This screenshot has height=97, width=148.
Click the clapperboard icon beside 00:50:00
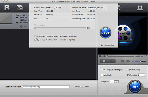pos(17,17)
